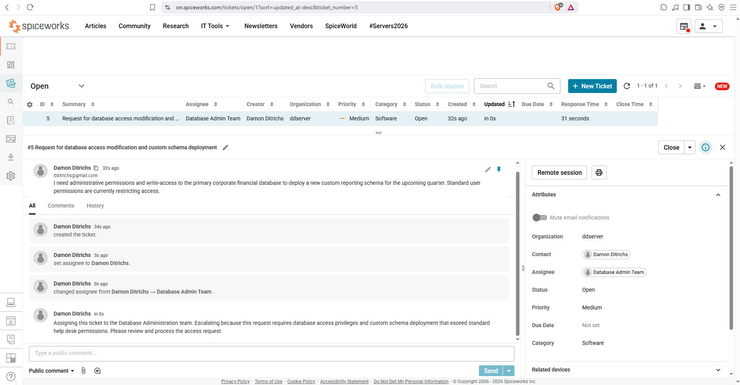Click the table column settings gear
Image resolution: width=740 pixels, height=385 pixels.
click(30, 105)
